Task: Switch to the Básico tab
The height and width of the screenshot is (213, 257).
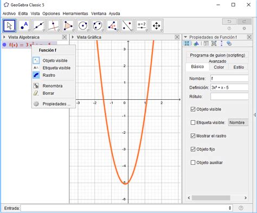Action: [197, 67]
